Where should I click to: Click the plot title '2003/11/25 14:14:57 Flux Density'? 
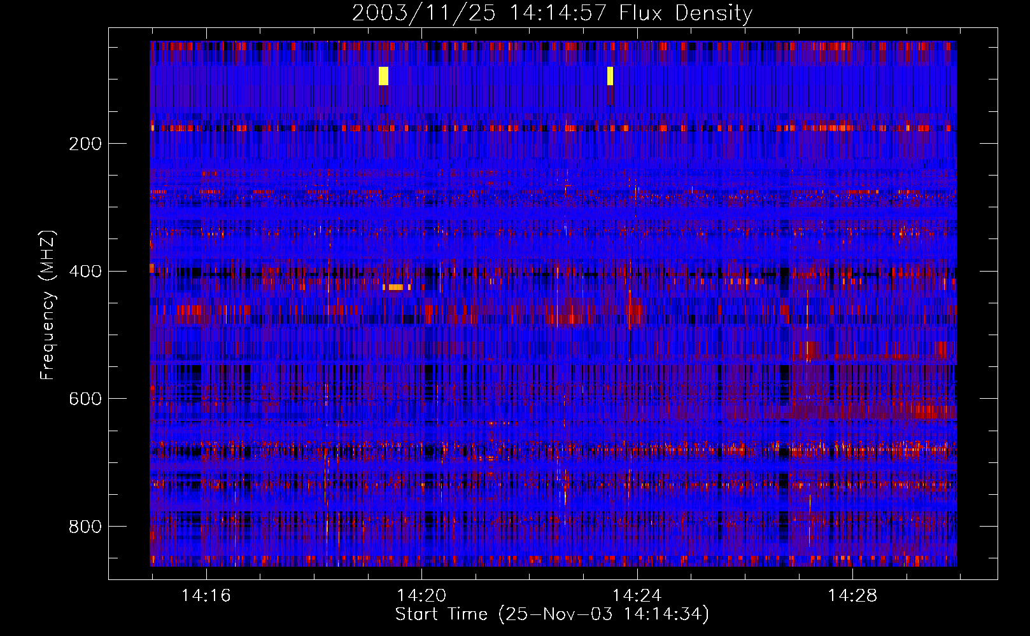(x=552, y=13)
